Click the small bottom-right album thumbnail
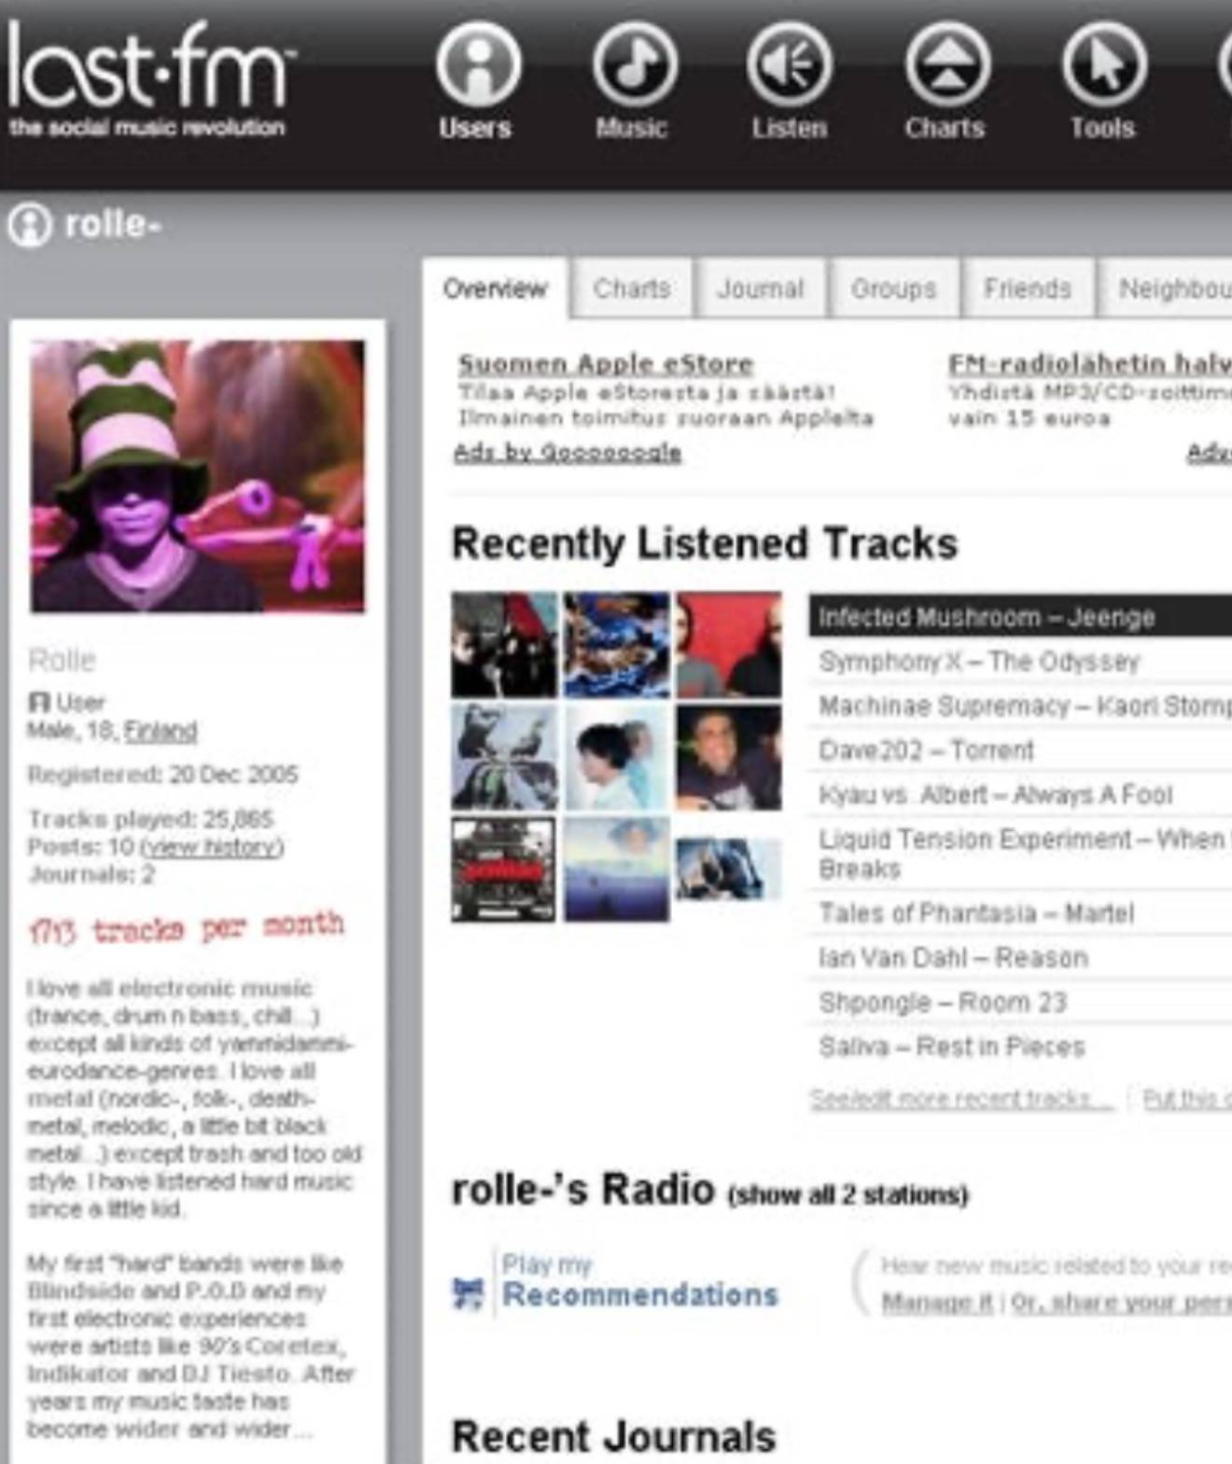This screenshot has height=1464, width=1232. 728,869
